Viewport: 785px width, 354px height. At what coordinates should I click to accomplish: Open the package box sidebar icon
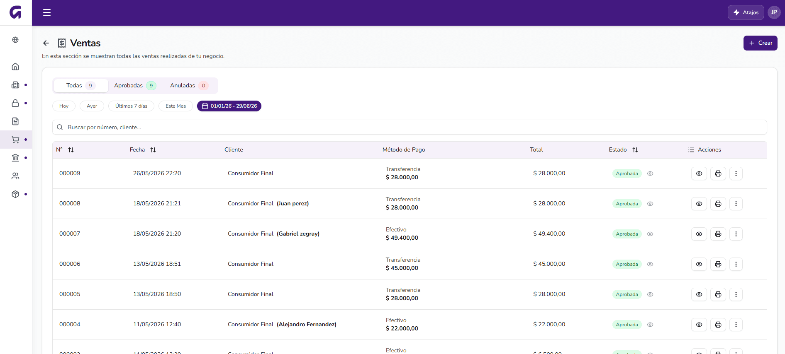click(x=15, y=194)
